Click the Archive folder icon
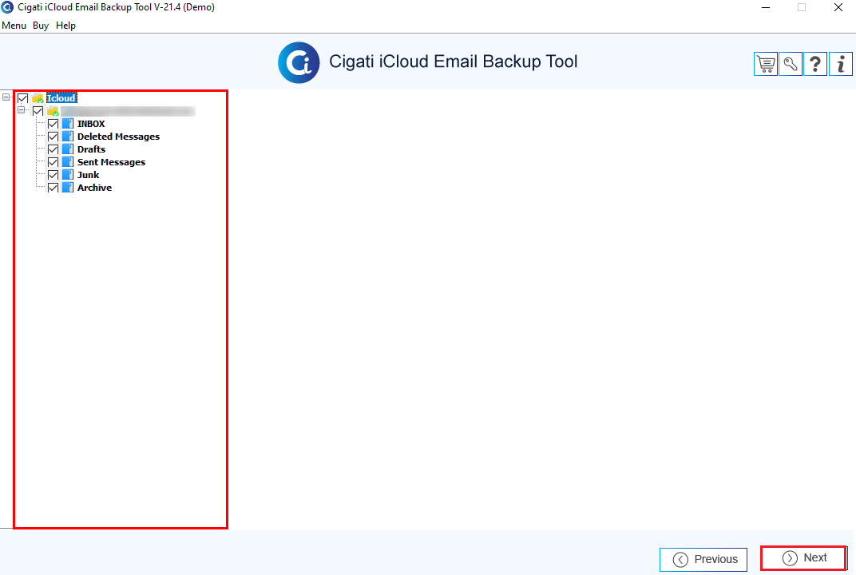The height and width of the screenshot is (575, 856). pos(68,188)
